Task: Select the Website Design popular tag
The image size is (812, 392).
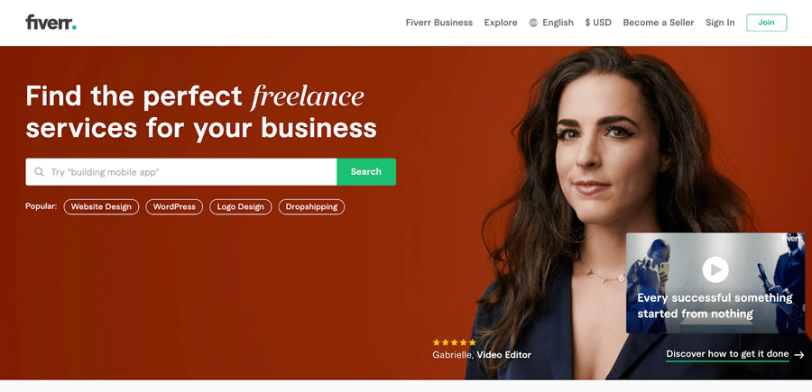Action: (x=101, y=207)
